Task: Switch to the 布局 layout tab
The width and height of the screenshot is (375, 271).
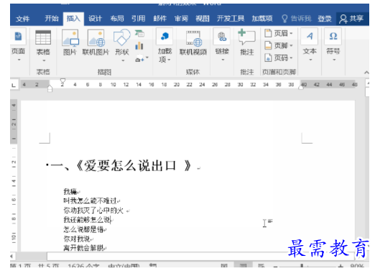Action: (117, 19)
